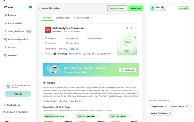The image size is (194, 122).
Task: Click the Upgrade button
Action: coord(18,94)
